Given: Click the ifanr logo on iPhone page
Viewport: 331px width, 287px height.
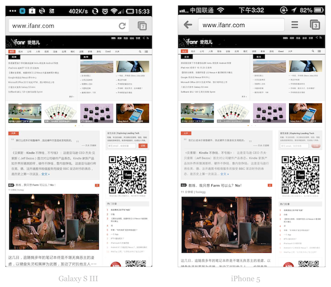Looking at the screenshot, I should pyautogui.click(x=196, y=42).
